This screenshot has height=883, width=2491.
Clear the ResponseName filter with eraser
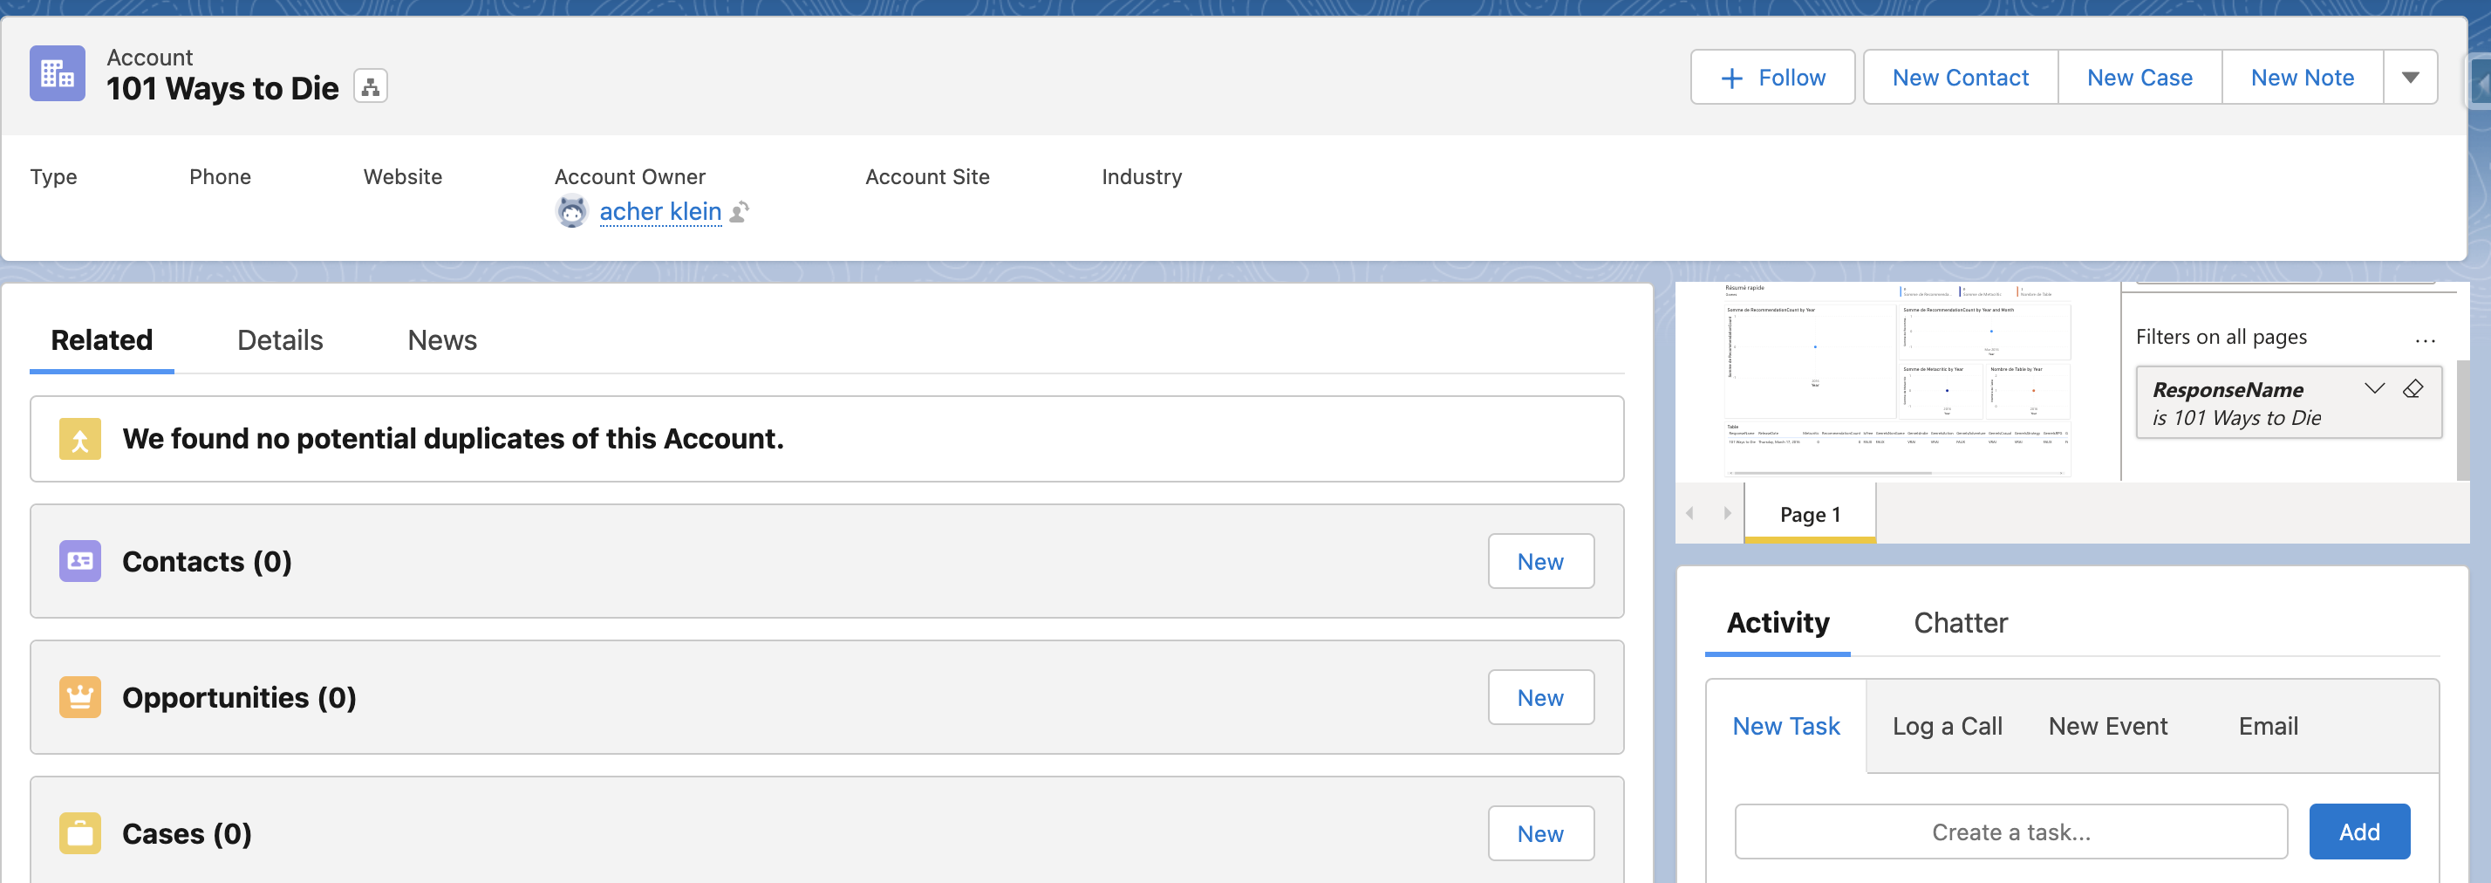[2413, 389]
